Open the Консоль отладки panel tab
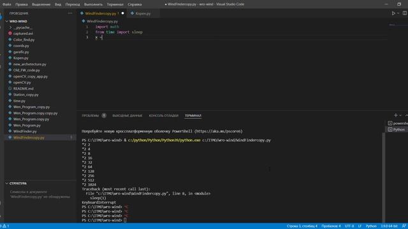Image resolution: width=408 pixels, height=229 pixels. (x=163, y=116)
